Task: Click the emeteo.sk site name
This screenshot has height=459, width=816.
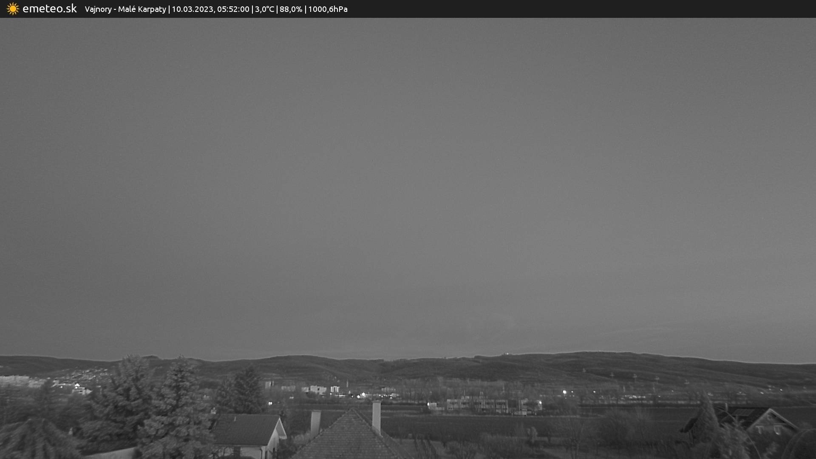Action: (x=49, y=9)
